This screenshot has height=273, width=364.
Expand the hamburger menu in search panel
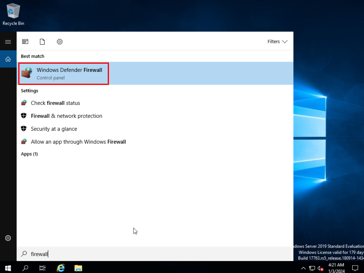[x=8, y=42]
